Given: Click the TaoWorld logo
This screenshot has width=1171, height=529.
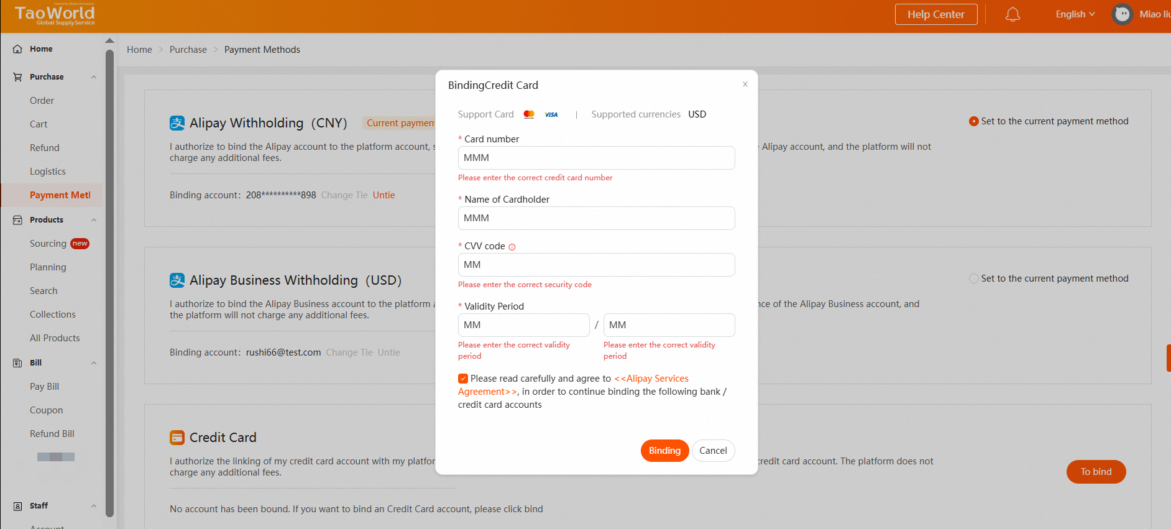Looking at the screenshot, I should coord(55,15).
